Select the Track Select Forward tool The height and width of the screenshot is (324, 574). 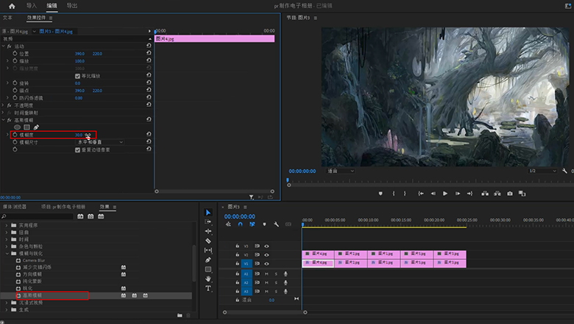point(208,222)
